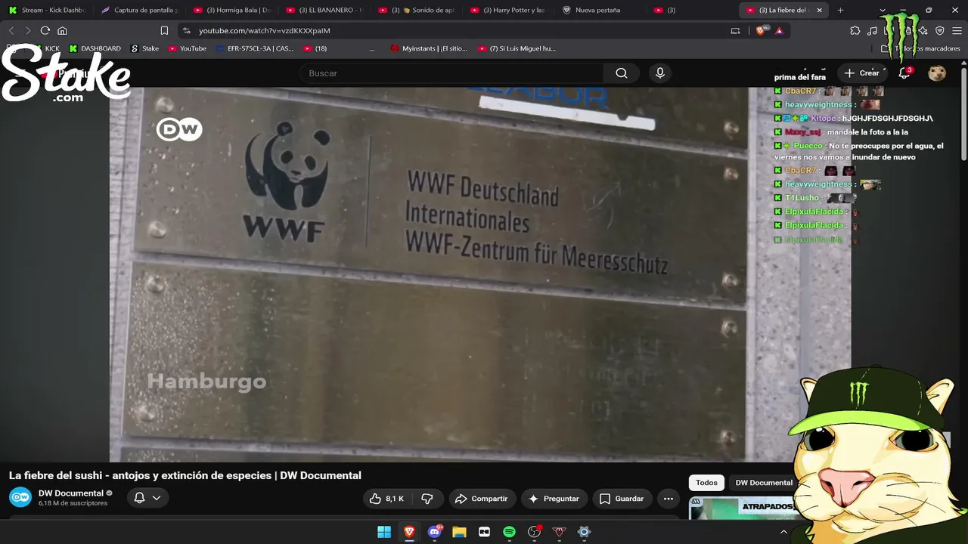
Task: Open Brave Rewards triangle icon
Action: click(779, 30)
